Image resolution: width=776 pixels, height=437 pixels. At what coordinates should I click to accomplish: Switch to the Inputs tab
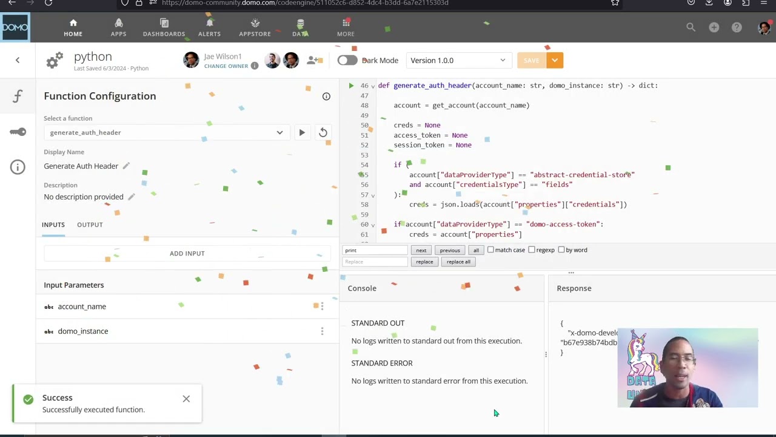53,225
